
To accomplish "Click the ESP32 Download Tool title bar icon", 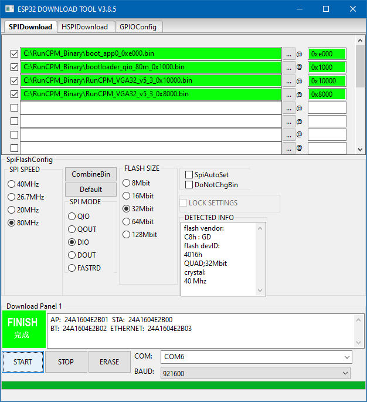I will click(x=10, y=9).
